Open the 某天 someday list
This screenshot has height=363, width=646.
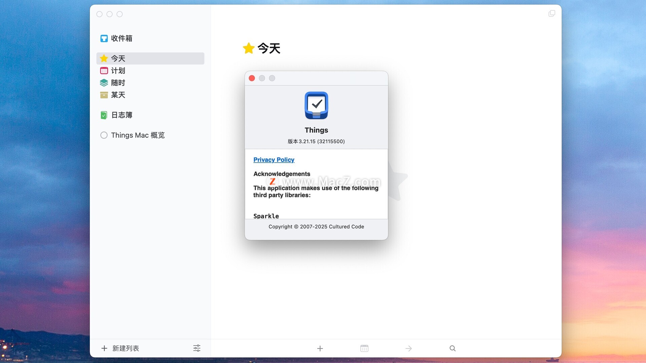coord(150,95)
